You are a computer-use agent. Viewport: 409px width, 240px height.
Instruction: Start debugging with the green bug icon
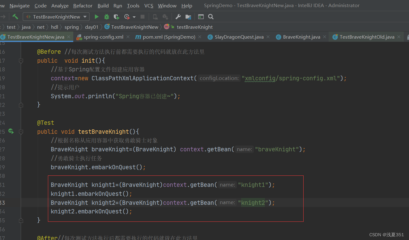tap(106, 17)
